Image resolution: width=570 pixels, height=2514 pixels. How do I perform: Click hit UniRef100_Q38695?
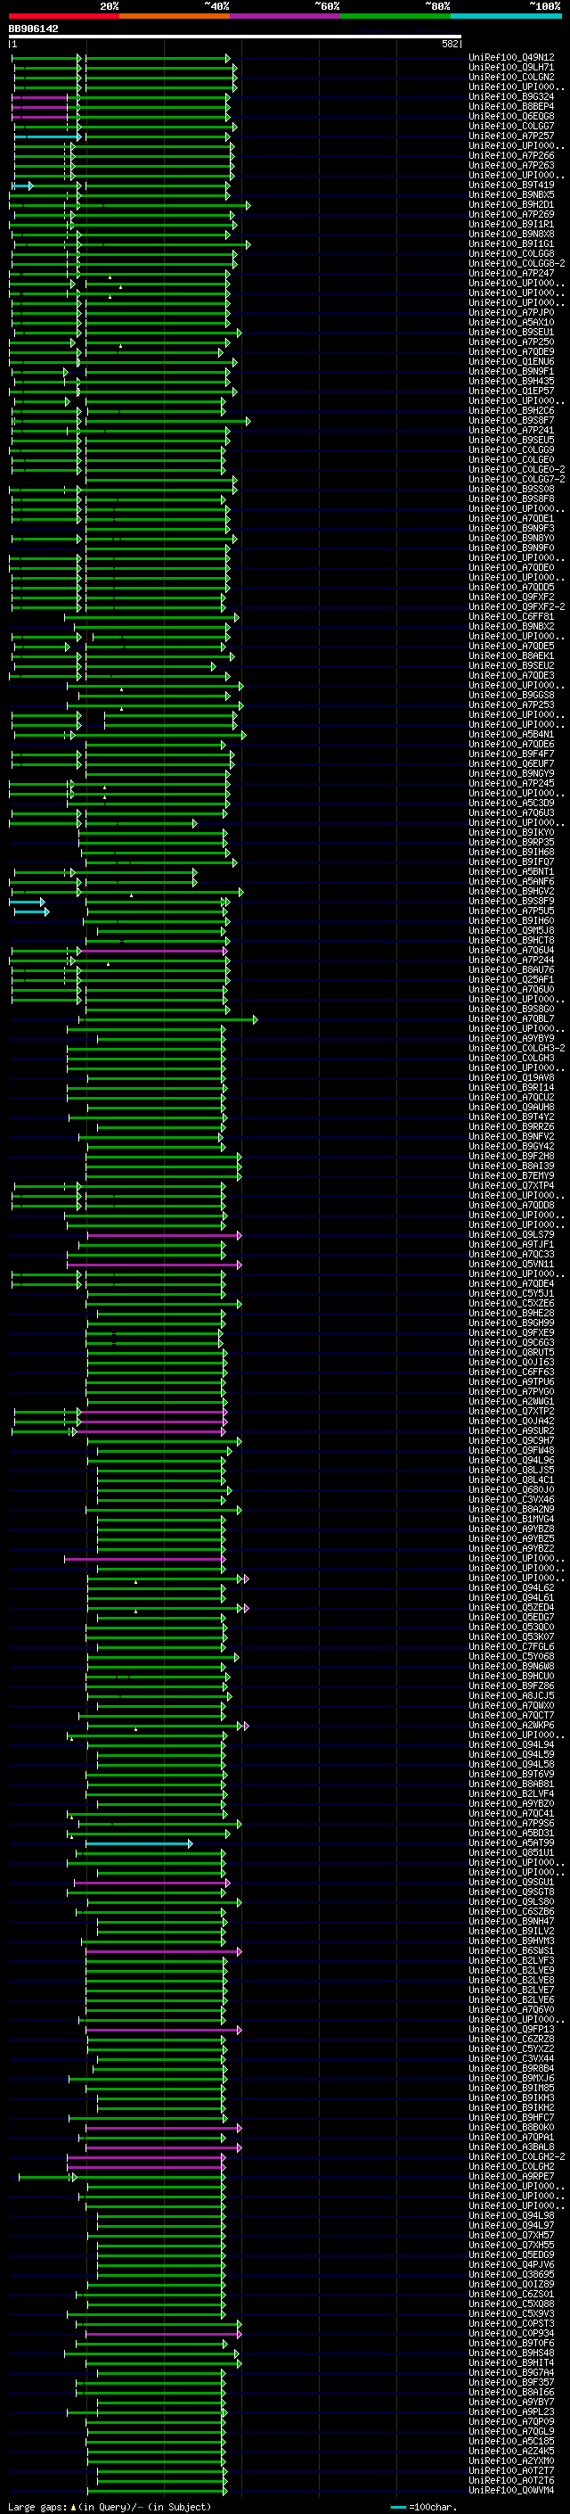(x=511, y=2275)
